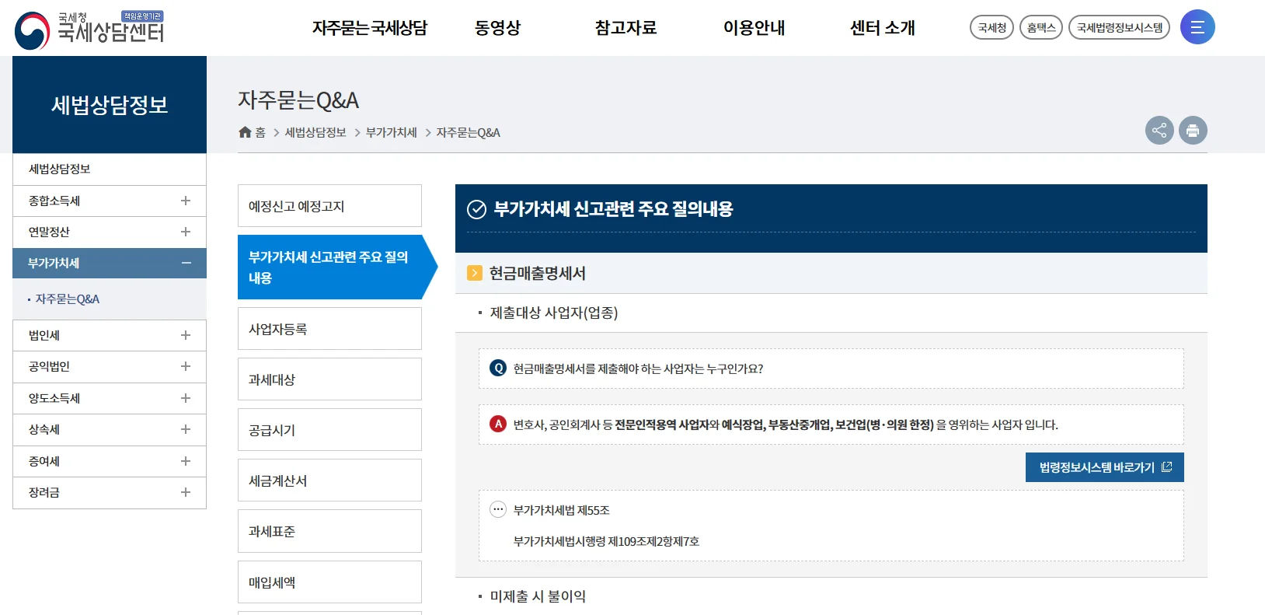Open 자주묻는Q&A sidebar sub-item
Viewport: 1265px width, 615px height.
pos(68,299)
